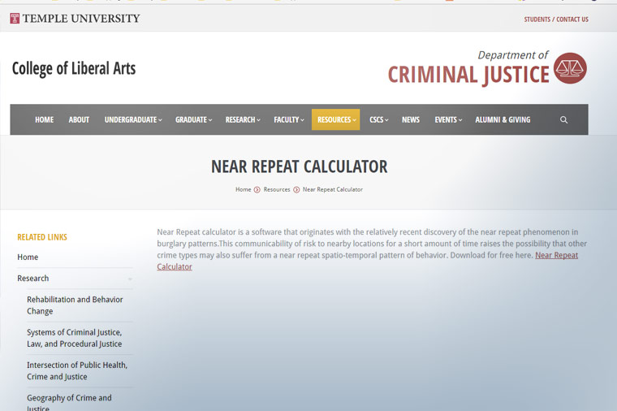Open the highlighted Resources dropdown
Screen dimensions: 617x411
[335, 119]
